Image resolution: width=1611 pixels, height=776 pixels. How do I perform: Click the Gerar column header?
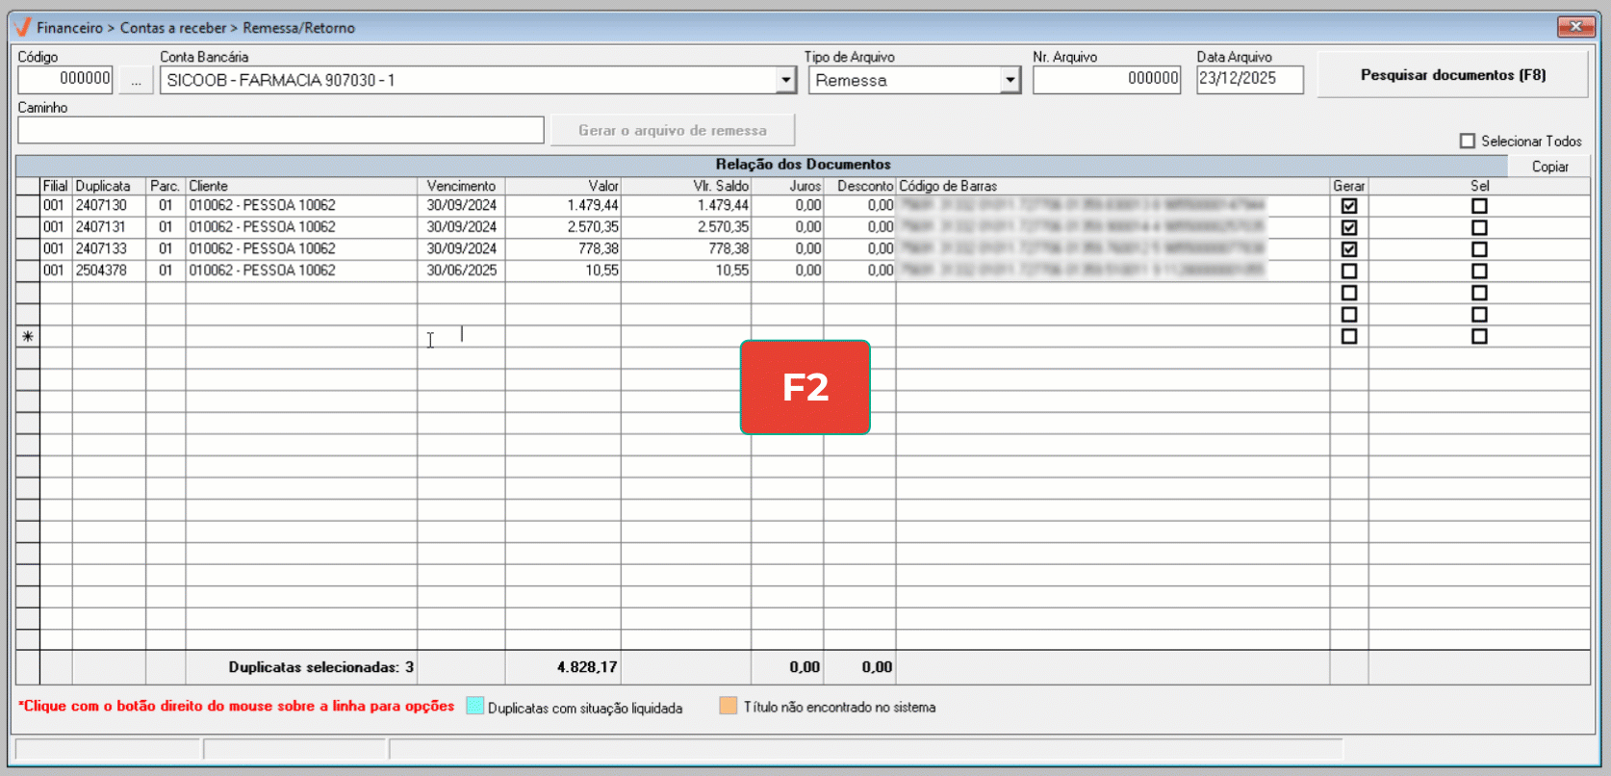point(1349,186)
